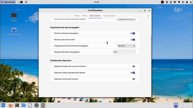Screen dimensions: 193x108
Task: Click the Organización del menu de apagado heading
Action: 65,27
